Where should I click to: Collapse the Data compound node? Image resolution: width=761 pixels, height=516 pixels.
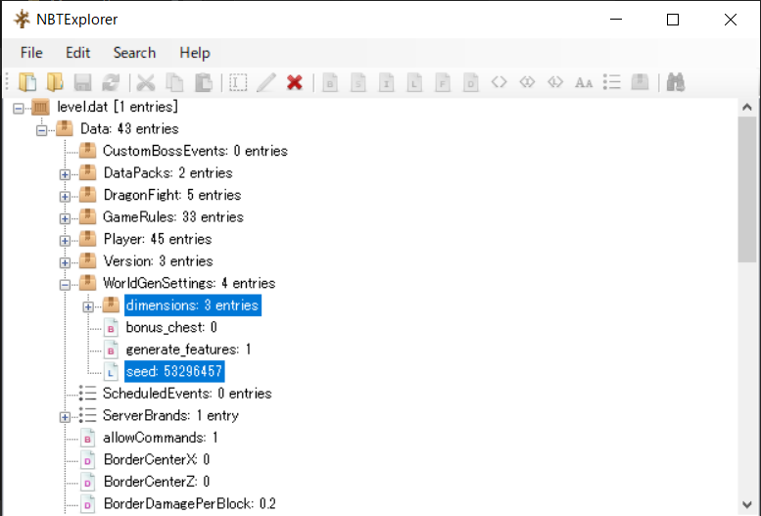[x=42, y=129]
